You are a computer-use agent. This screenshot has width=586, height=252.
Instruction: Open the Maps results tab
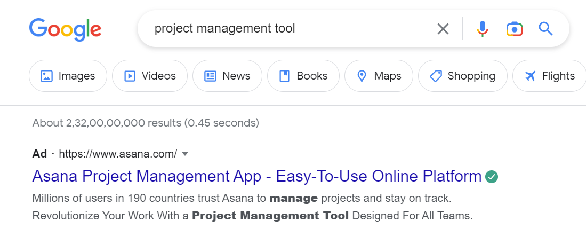(x=379, y=76)
